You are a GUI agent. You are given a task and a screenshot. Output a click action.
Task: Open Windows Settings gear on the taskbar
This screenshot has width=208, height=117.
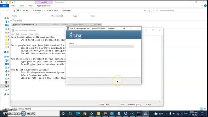coord(91,113)
